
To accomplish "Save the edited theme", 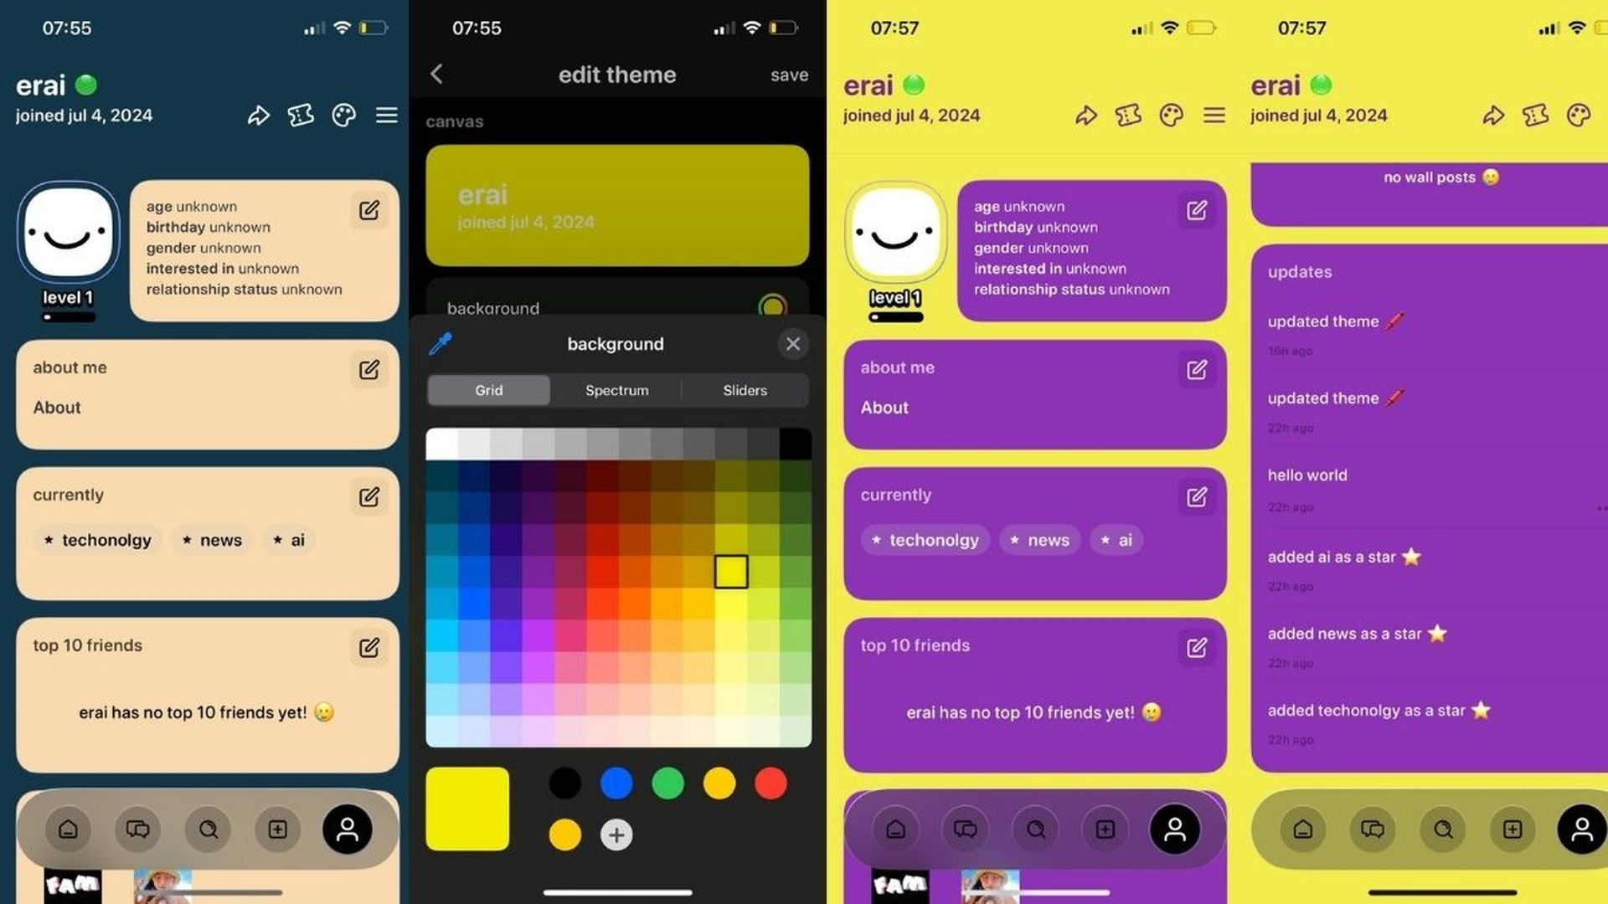I will pyautogui.click(x=789, y=74).
